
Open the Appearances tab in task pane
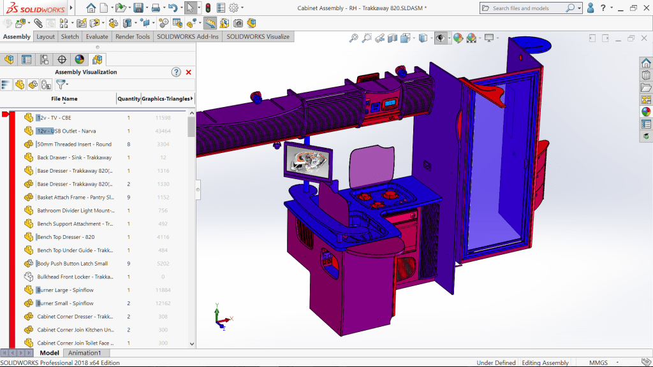(646, 112)
